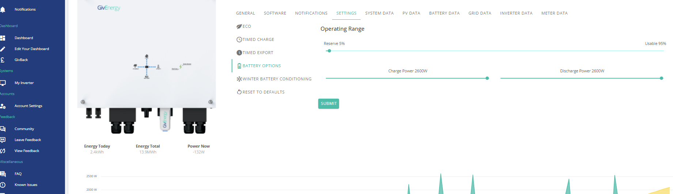Choose Reset To Defaults option
The height and width of the screenshot is (194, 673).
261,92
